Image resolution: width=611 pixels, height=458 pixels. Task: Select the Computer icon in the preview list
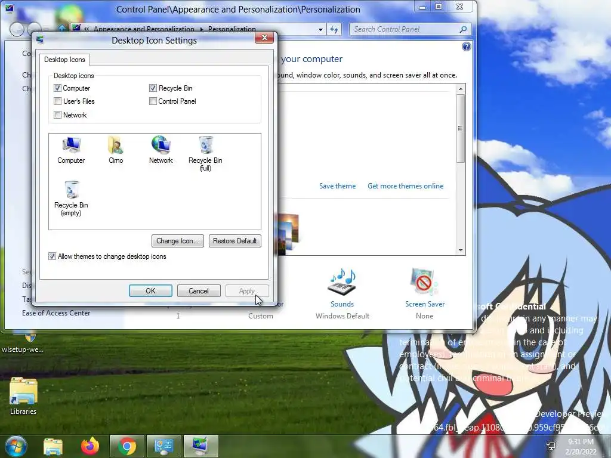point(71,150)
